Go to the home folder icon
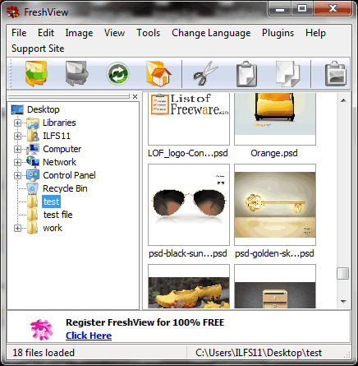358x366 pixels. 158,73
